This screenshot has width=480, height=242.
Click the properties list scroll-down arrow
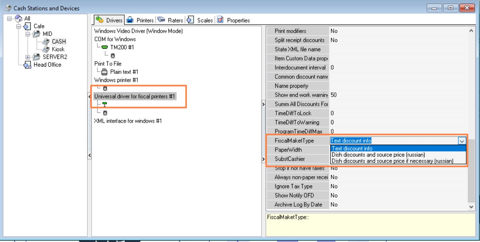click(x=472, y=207)
